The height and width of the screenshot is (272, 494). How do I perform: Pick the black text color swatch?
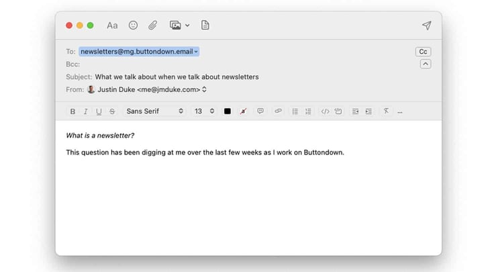tap(227, 111)
